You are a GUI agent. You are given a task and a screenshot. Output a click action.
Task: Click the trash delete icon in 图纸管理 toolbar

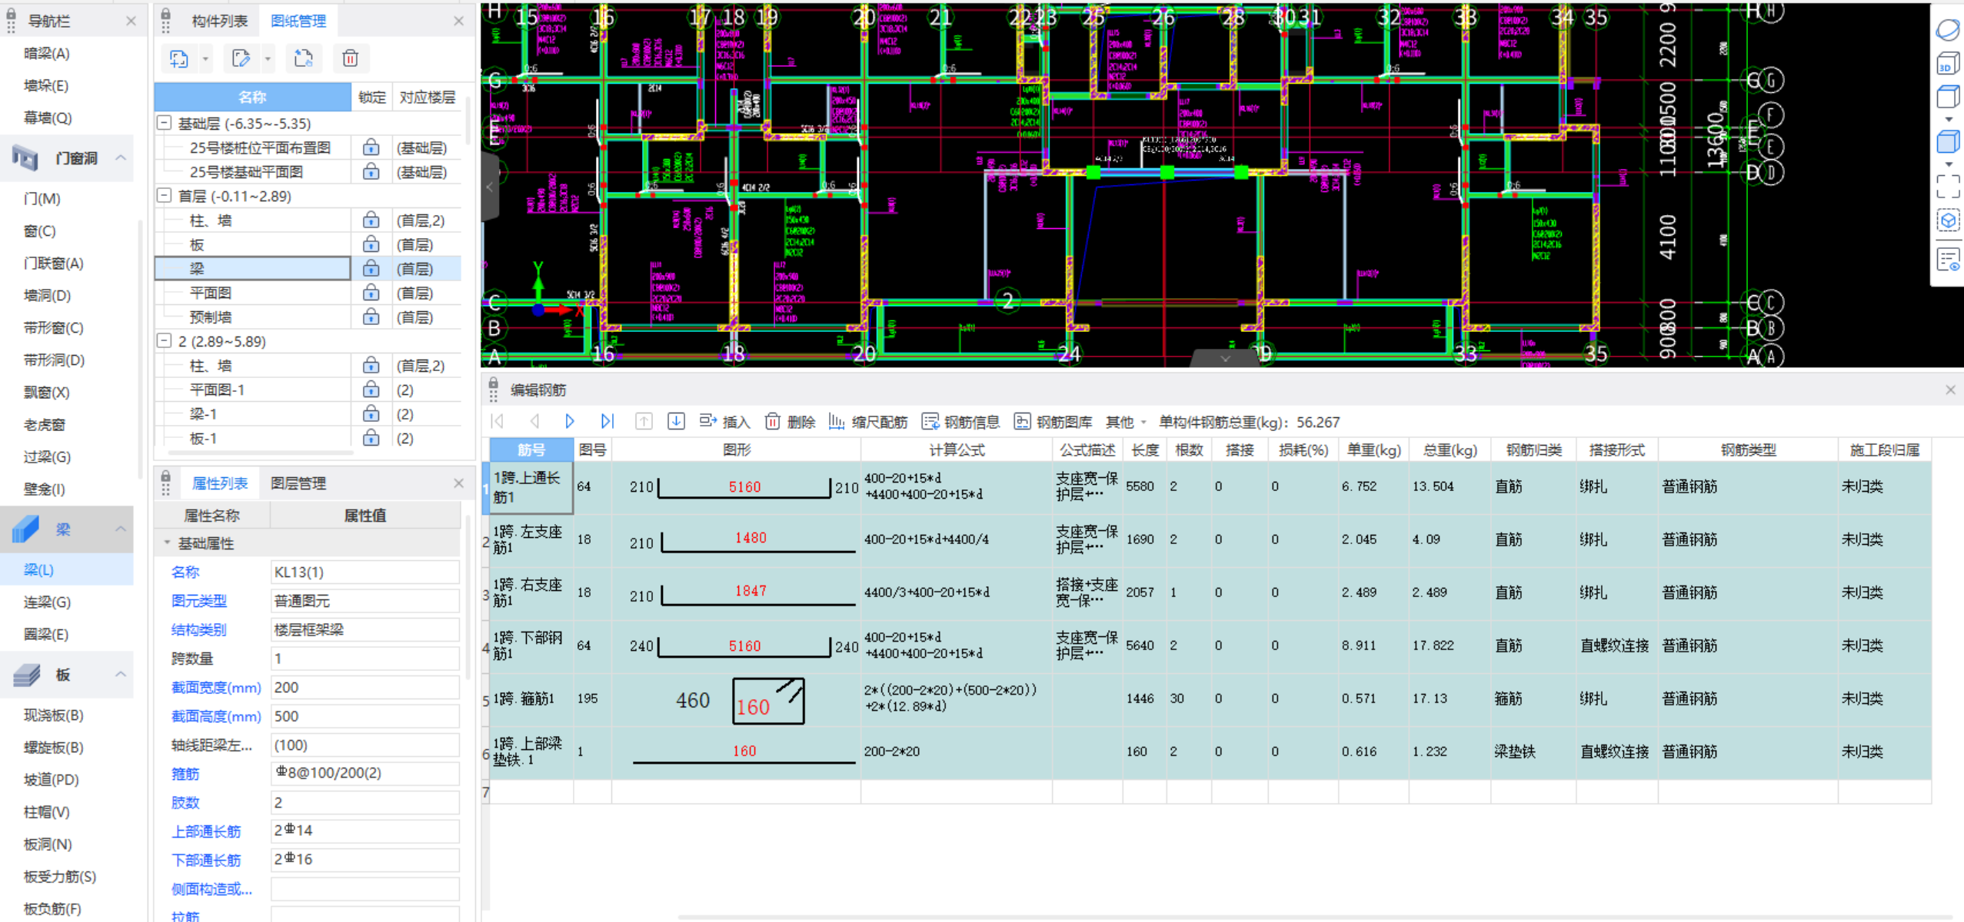tap(350, 58)
